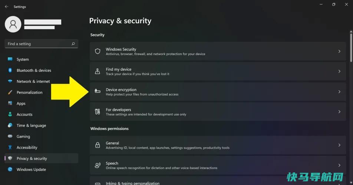
Task: Click the vertical scrollbar on the right
Action: tap(351, 47)
